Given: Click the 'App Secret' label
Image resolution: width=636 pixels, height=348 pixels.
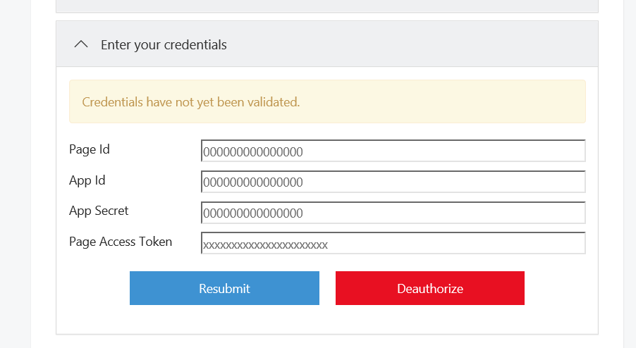Looking at the screenshot, I should tap(99, 211).
